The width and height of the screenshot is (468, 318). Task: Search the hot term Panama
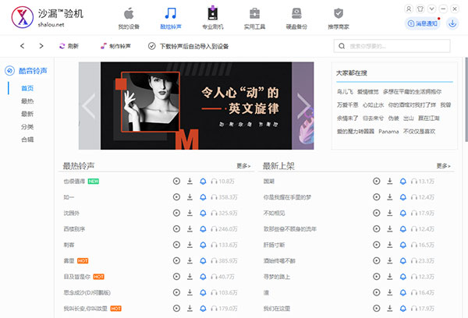[388, 132]
